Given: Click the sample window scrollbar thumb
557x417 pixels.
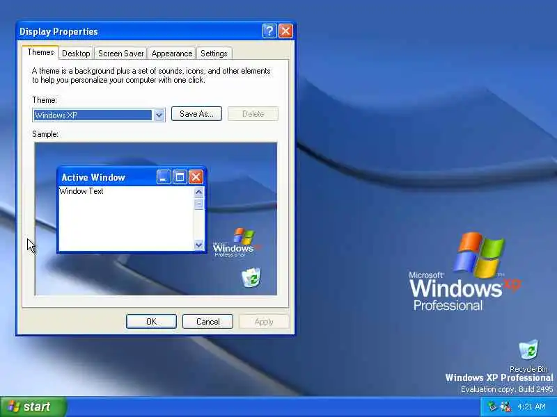Looking at the screenshot, I should (x=199, y=204).
